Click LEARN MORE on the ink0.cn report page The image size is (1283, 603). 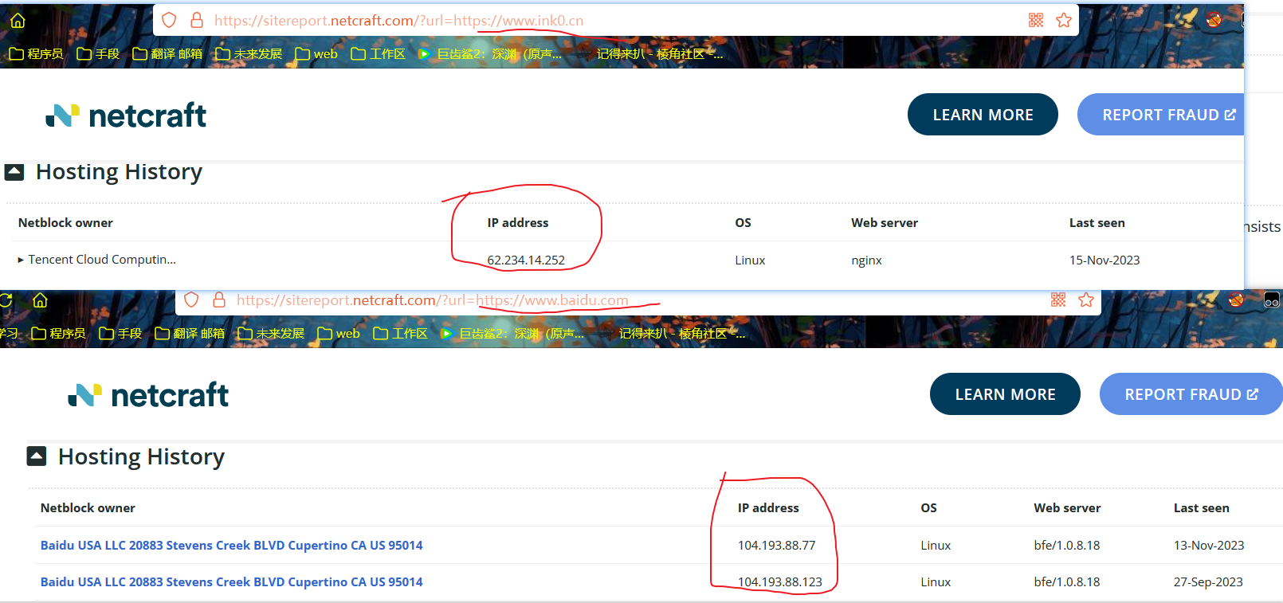[x=983, y=115]
